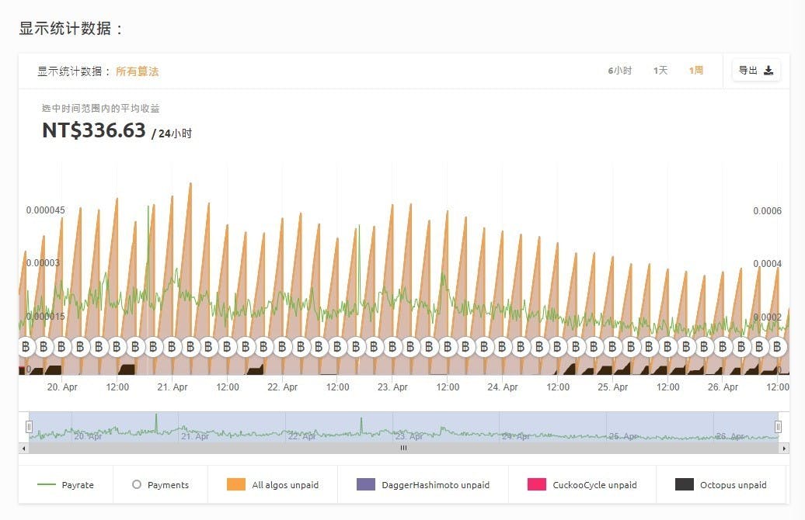Open the 所有算法 algorithm selector

(x=137, y=71)
